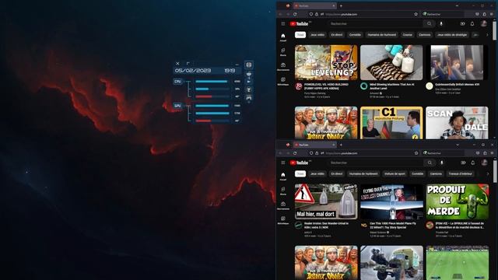Open Abonnements in top window sidebar

pos(283,67)
